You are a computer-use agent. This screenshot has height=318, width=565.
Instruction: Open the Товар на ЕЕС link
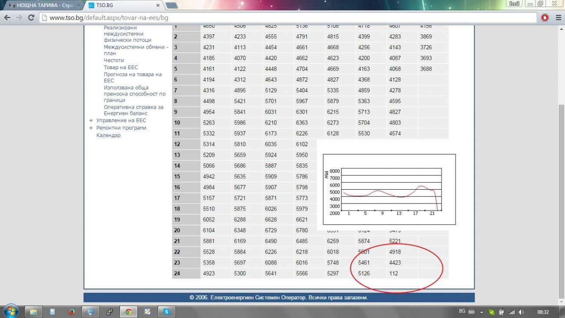121,67
